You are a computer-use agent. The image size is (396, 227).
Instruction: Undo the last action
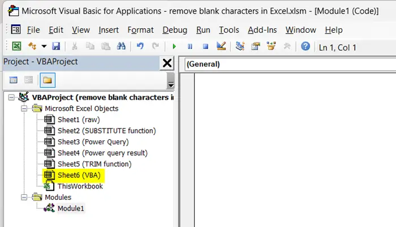pos(140,46)
